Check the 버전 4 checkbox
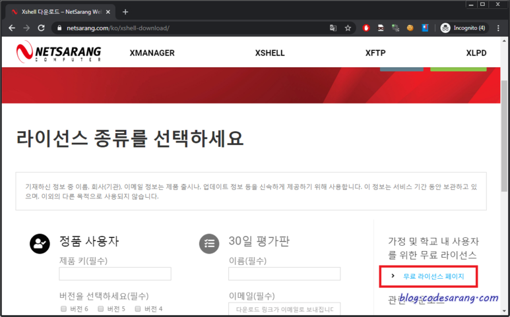 pyautogui.click(x=138, y=308)
